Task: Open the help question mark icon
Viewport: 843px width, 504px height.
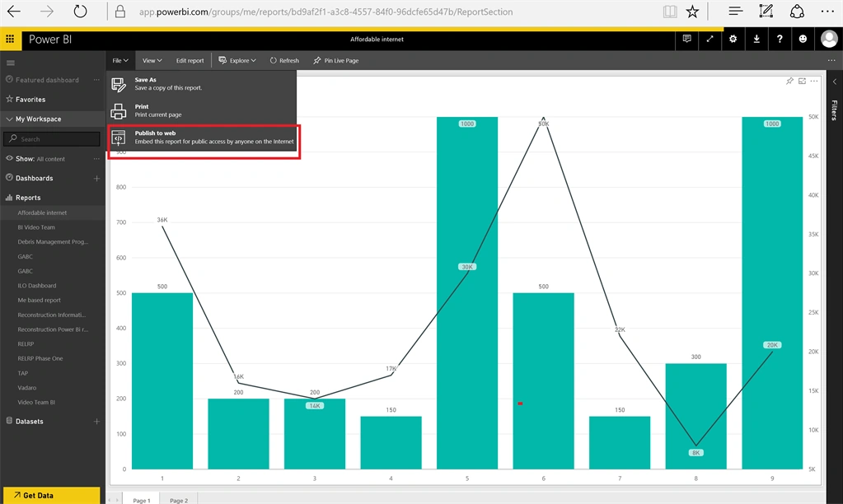Action: coord(780,40)
